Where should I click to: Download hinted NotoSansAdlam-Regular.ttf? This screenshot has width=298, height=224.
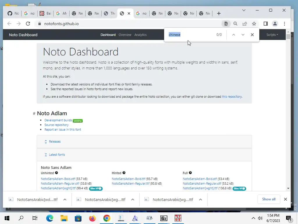[x=131, y=183]
